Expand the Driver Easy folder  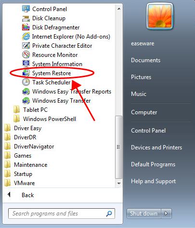(x=23, y=128)
